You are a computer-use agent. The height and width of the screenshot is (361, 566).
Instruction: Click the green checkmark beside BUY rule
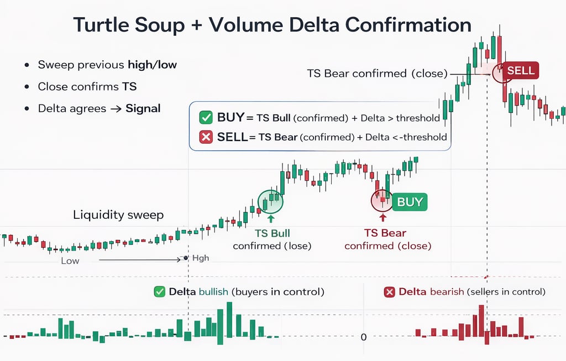coord(206,117)
